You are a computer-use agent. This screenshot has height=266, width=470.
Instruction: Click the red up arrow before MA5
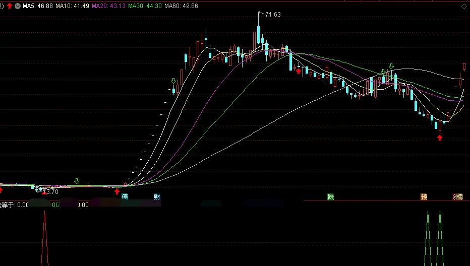click(x=10, y=6)
